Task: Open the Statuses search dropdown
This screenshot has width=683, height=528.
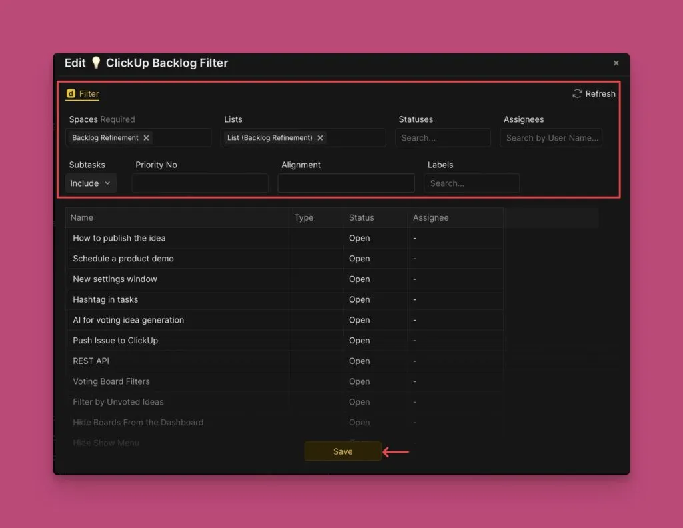Action: [442, 138]
